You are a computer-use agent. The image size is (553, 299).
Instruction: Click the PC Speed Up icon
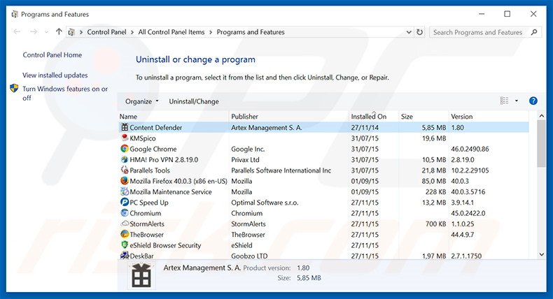pos(125,202)
